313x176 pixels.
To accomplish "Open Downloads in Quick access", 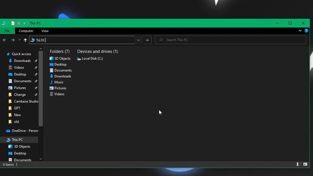I will (x=22, y=61).
